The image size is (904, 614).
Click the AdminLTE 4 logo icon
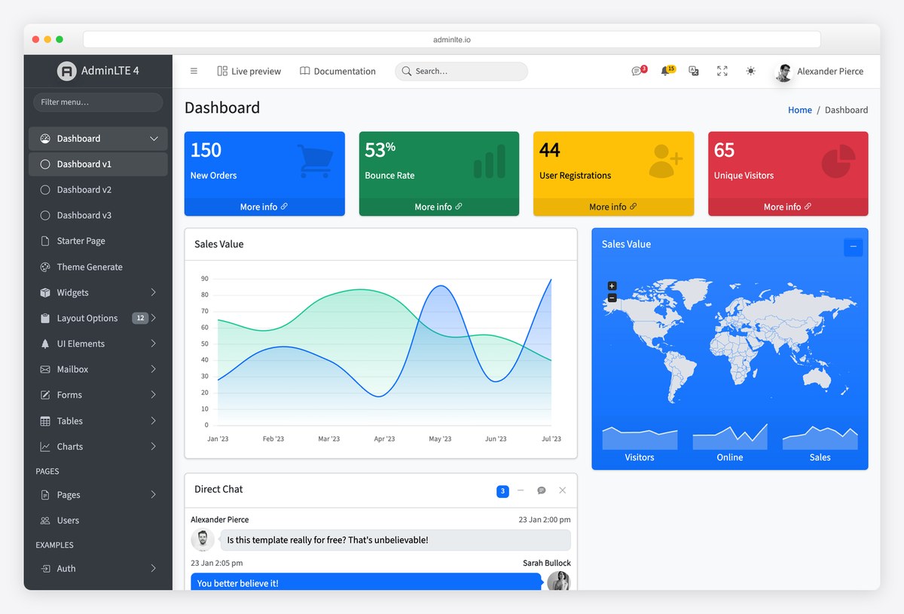pyautogui.click(x=67, y=71)
